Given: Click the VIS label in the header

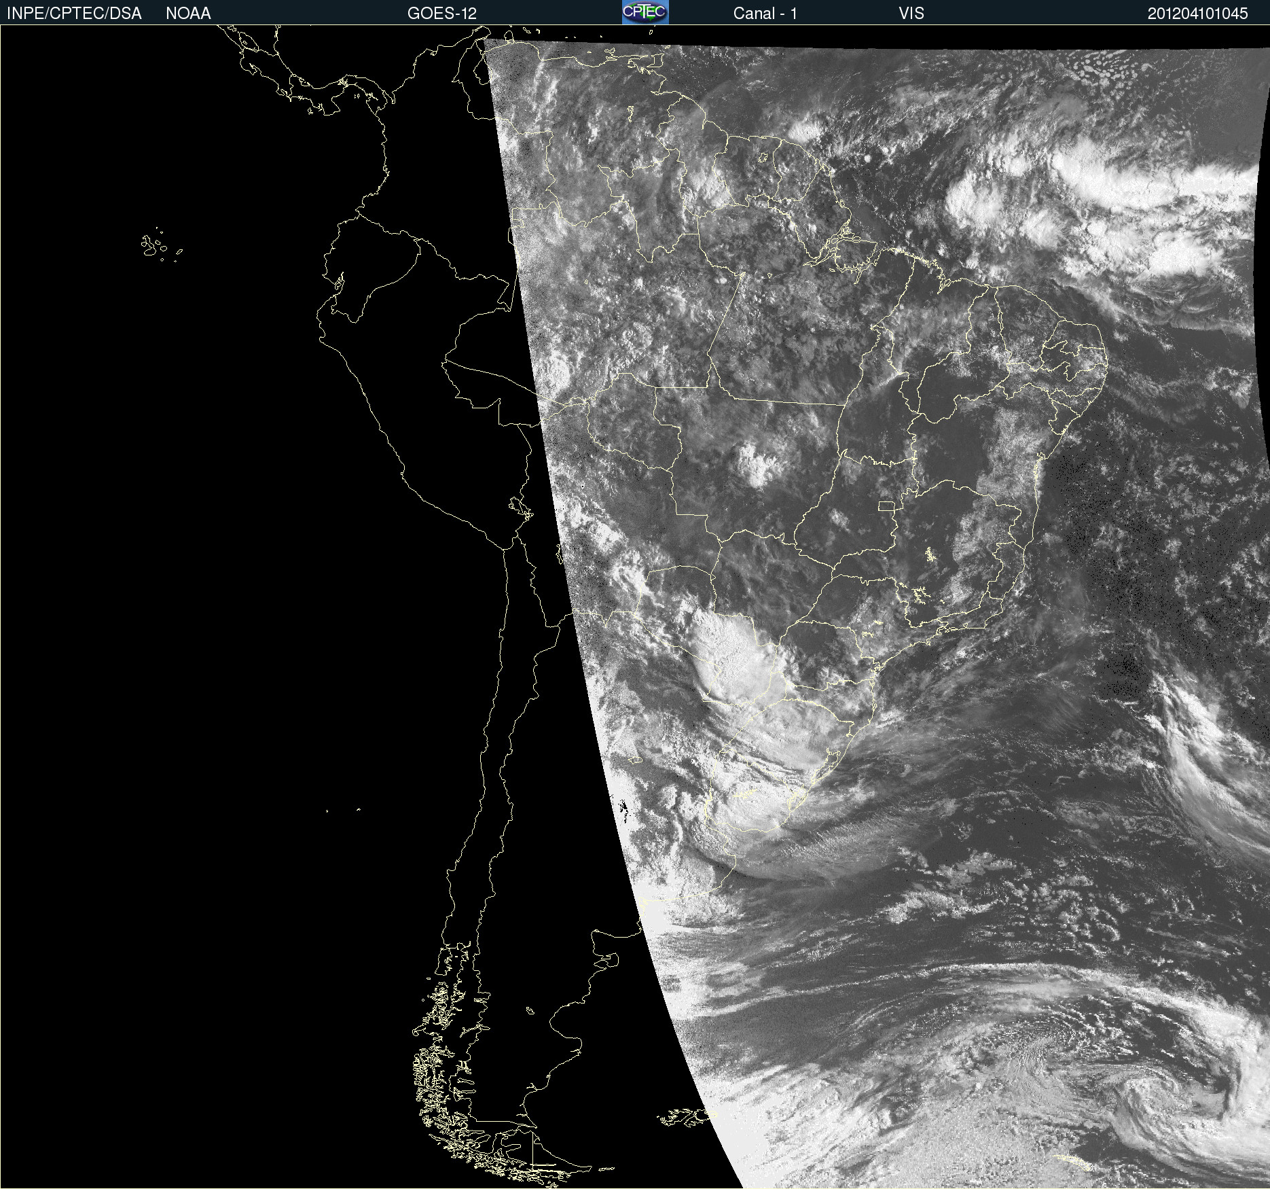Looking at the screenshot, I should [911, 14].
